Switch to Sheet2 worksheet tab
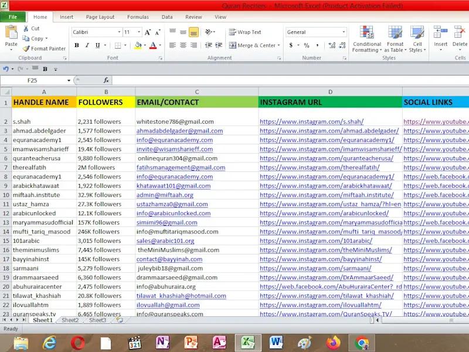This screenshot has height=352, width=469. coord(70,320)
